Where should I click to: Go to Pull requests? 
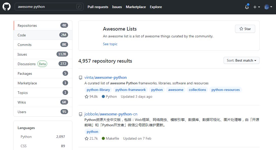98,7
